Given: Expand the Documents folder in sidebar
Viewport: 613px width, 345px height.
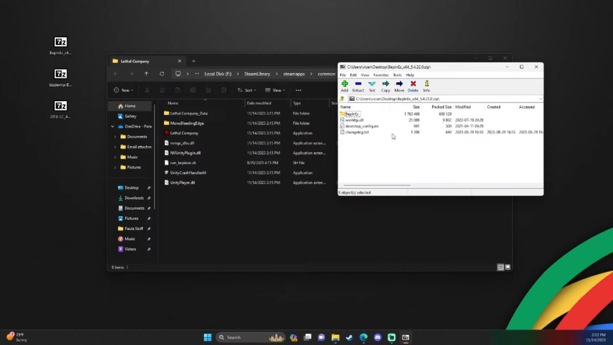Looking at the screenshot, I should tap(114, 137).
